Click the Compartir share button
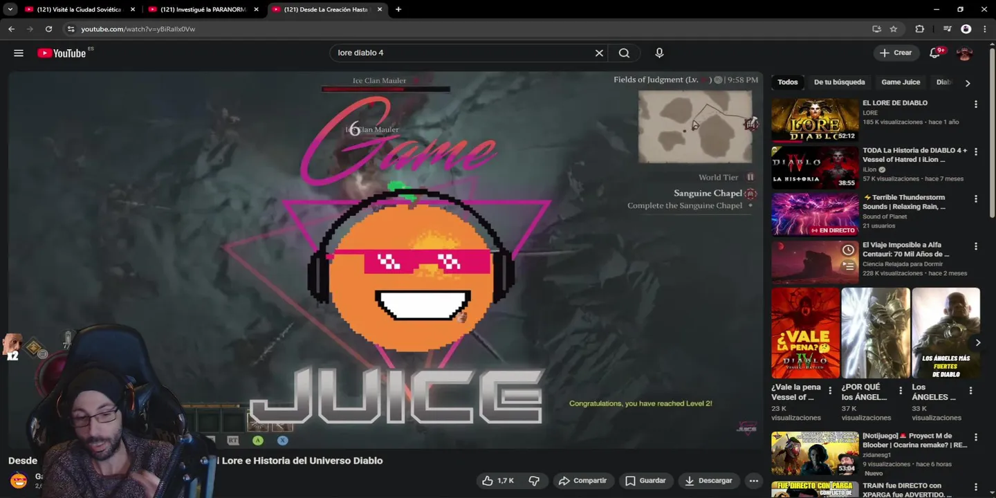 click(582, 481)
